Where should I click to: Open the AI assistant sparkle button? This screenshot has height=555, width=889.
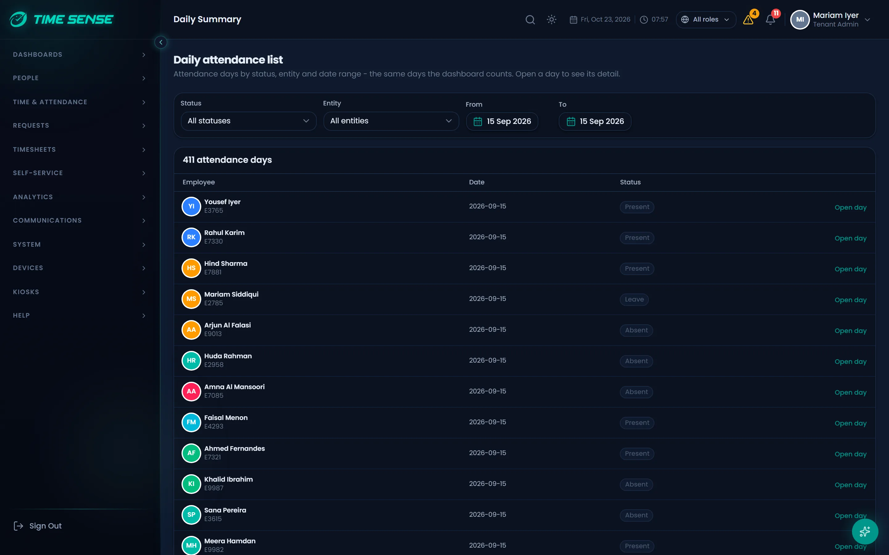865,531
